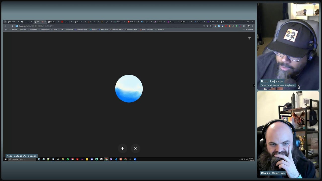The width and height of the screenshot is (322, 181).
Task: Open the Dashboard Hostinger bookmark
Action: click(82, 30)
